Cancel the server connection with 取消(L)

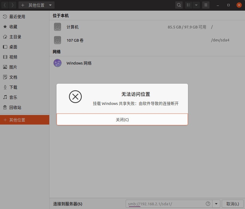coord(232,204)
